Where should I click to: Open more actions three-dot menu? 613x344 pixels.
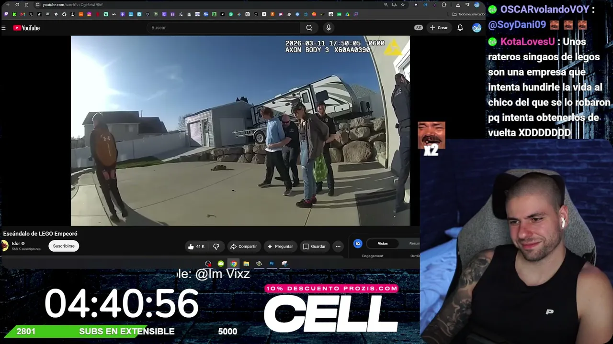point(338,247)
